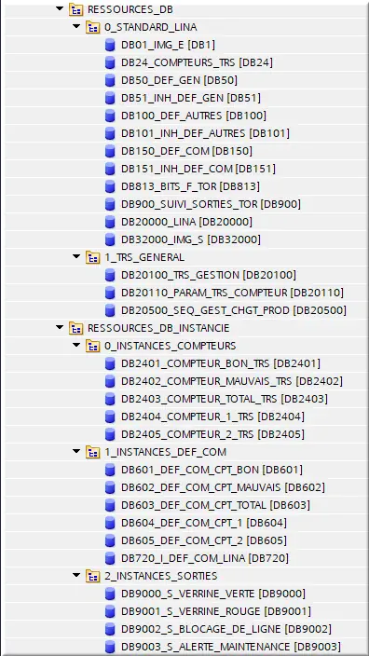Click the 1_INSTANCES_DEF_COM folder icon
Viewport: 369px width, 656px height.
pyautogui.click(x=92, y=452)
